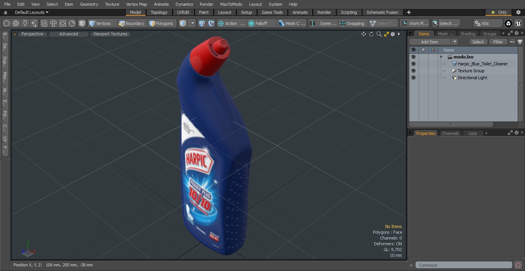Click the capsule shape tool icon

(x=44, y=23)
